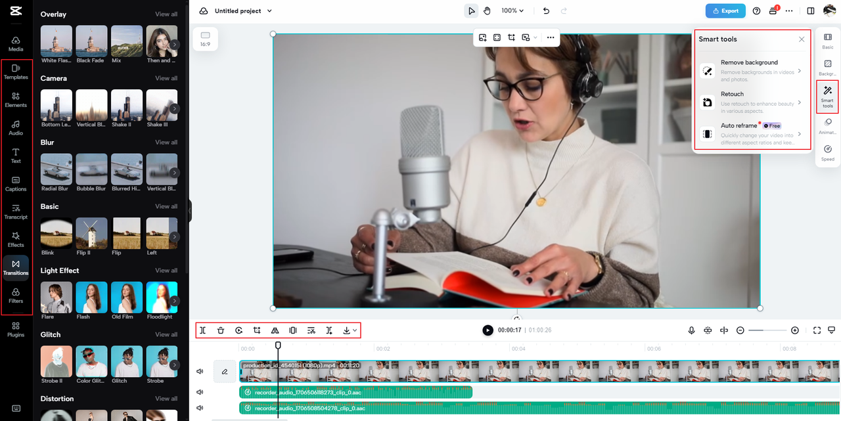Open the notifications icon with red badge

pyautogui.click(x=773, y=11)
